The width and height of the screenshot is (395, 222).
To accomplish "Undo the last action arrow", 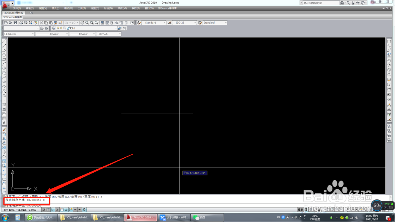I will coord(67,23).
